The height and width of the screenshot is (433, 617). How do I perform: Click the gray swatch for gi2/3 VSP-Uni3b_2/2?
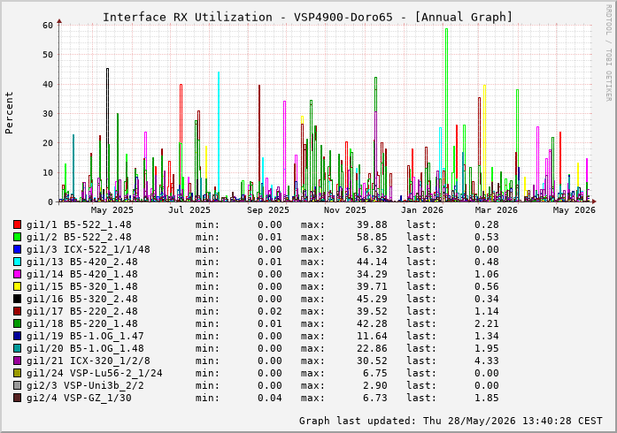click(17, 385)
